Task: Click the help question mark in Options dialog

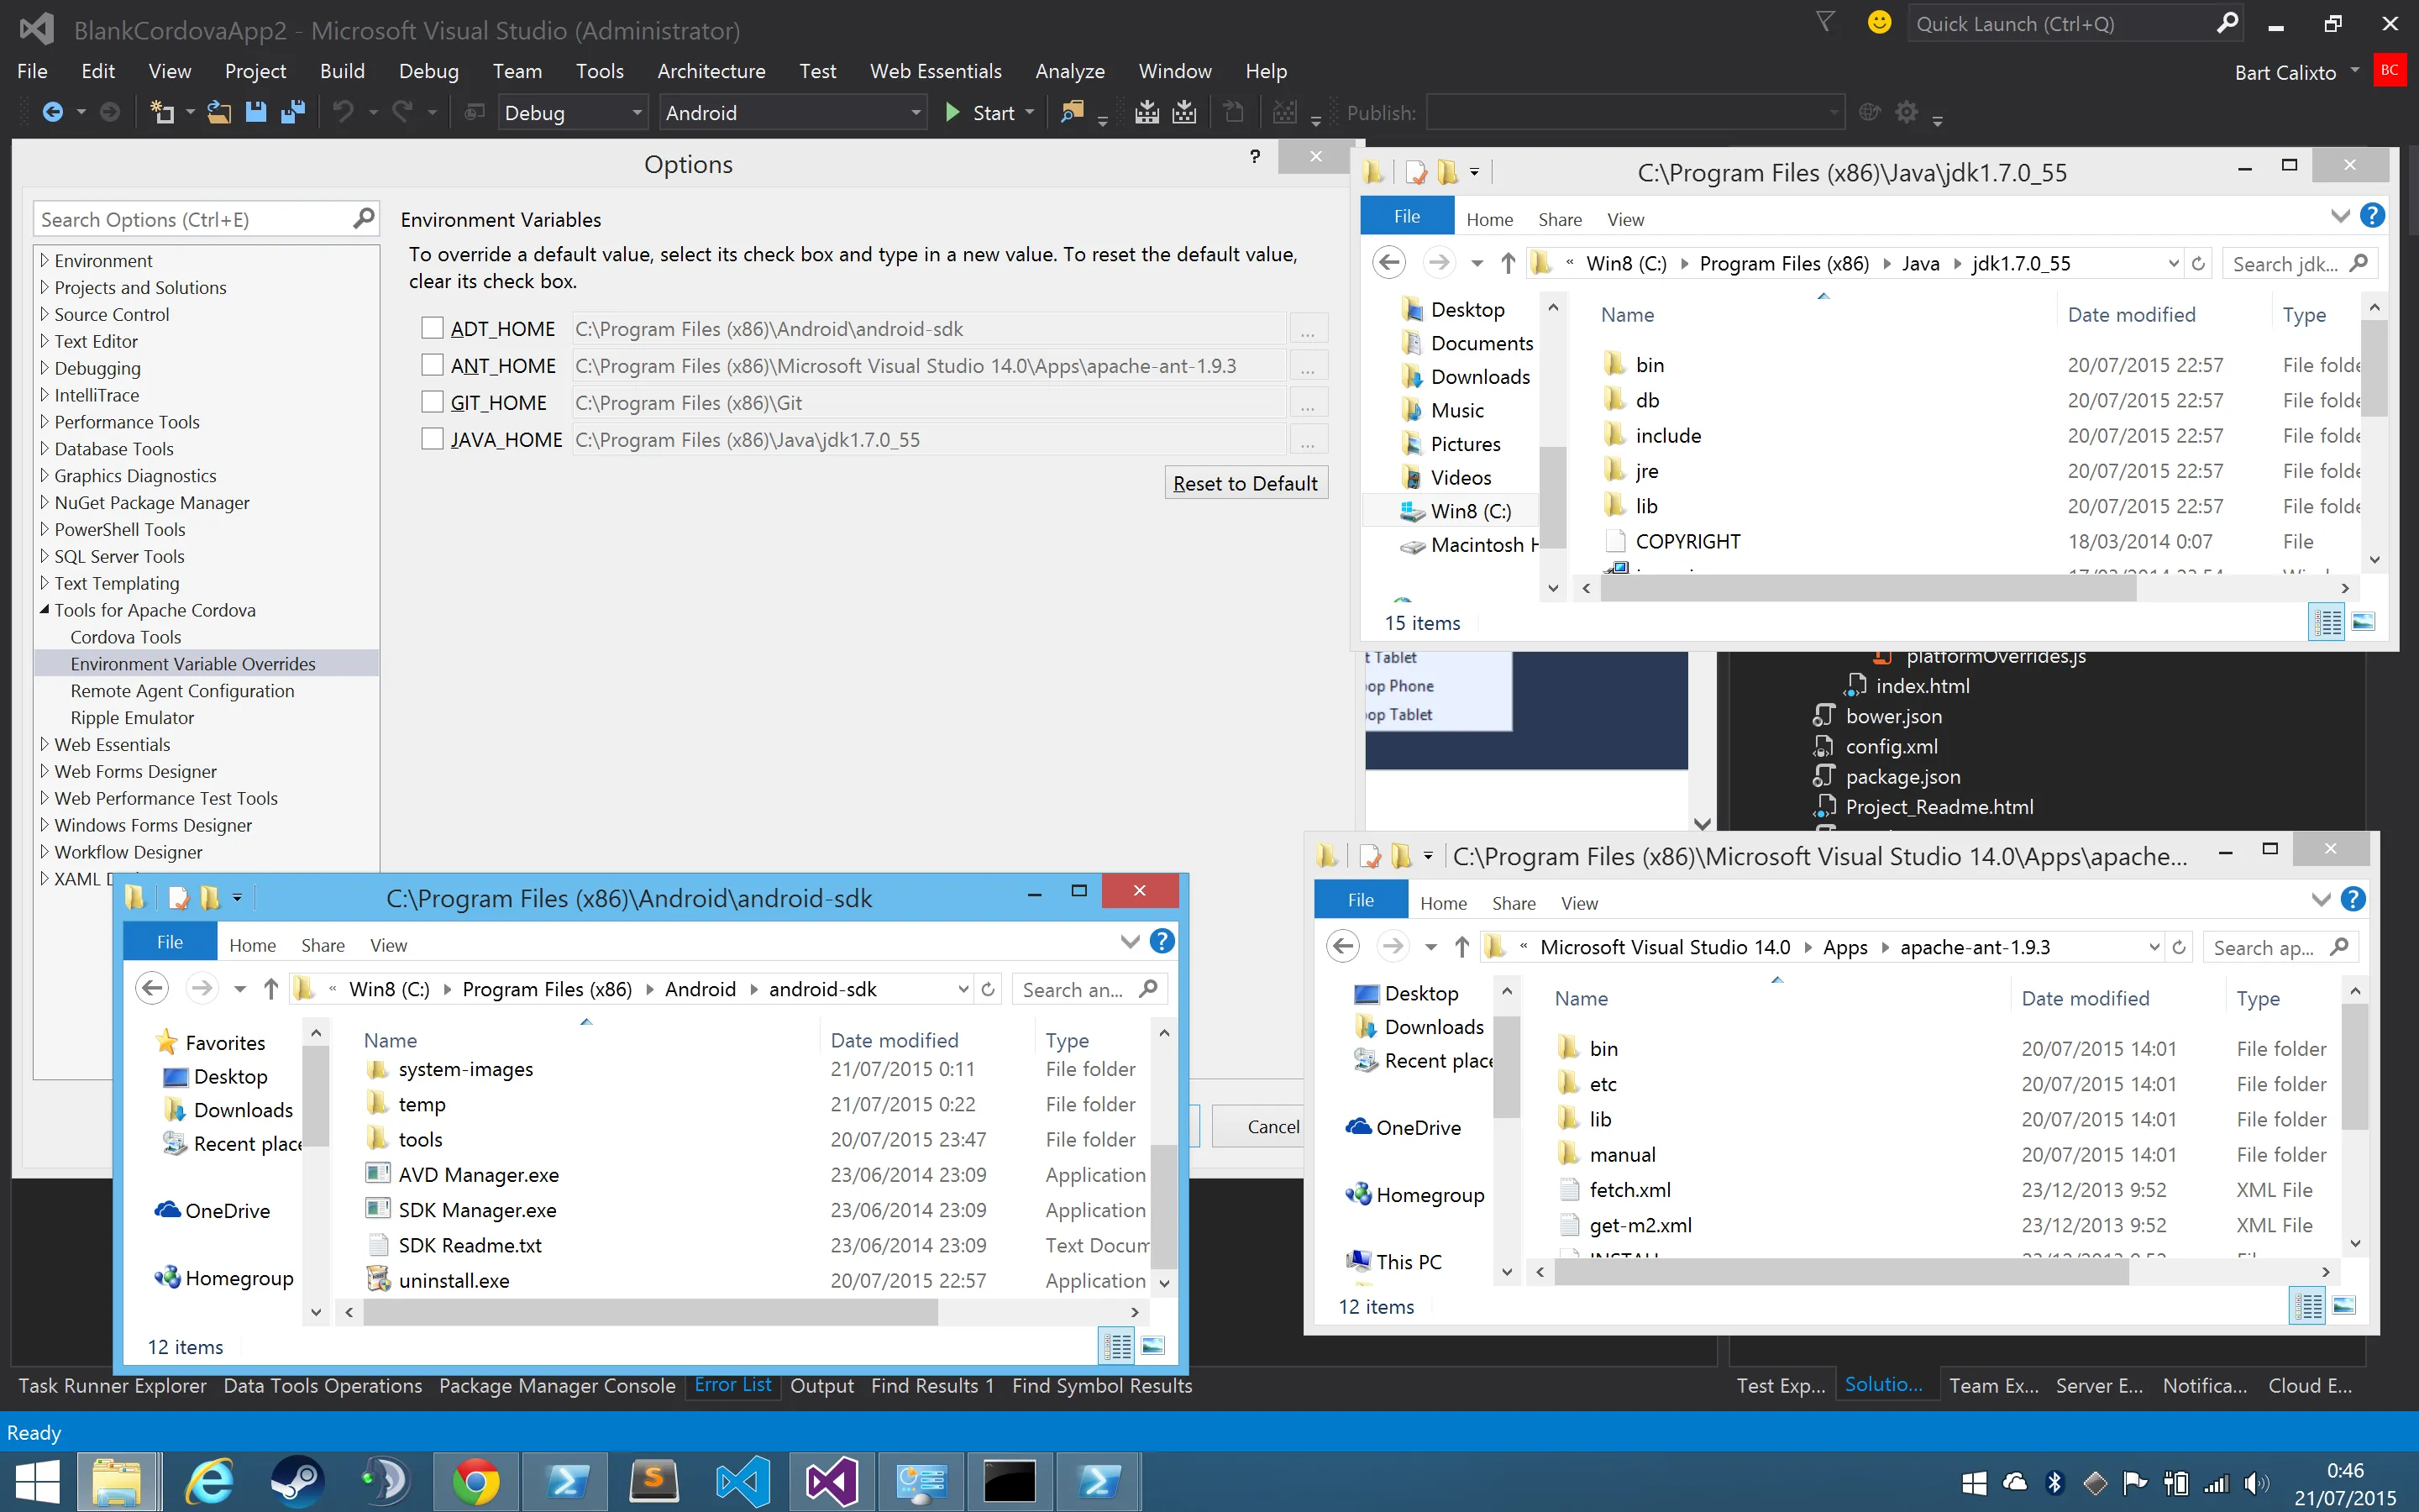Action: click(1255, 156)
